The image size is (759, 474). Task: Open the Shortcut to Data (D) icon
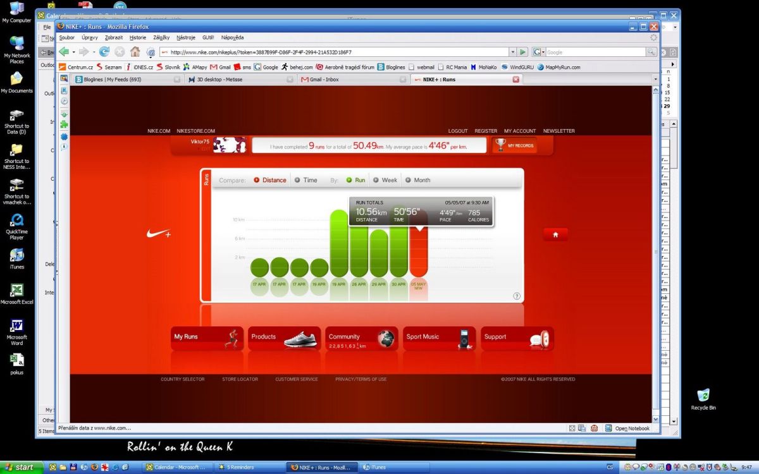16,122
